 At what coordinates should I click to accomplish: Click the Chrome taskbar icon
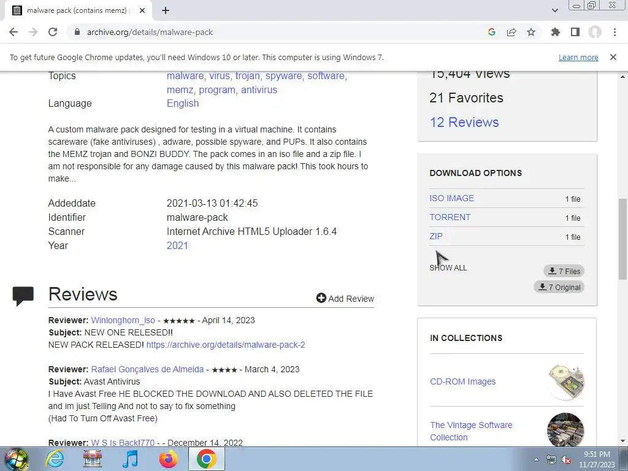click(206, 459)
